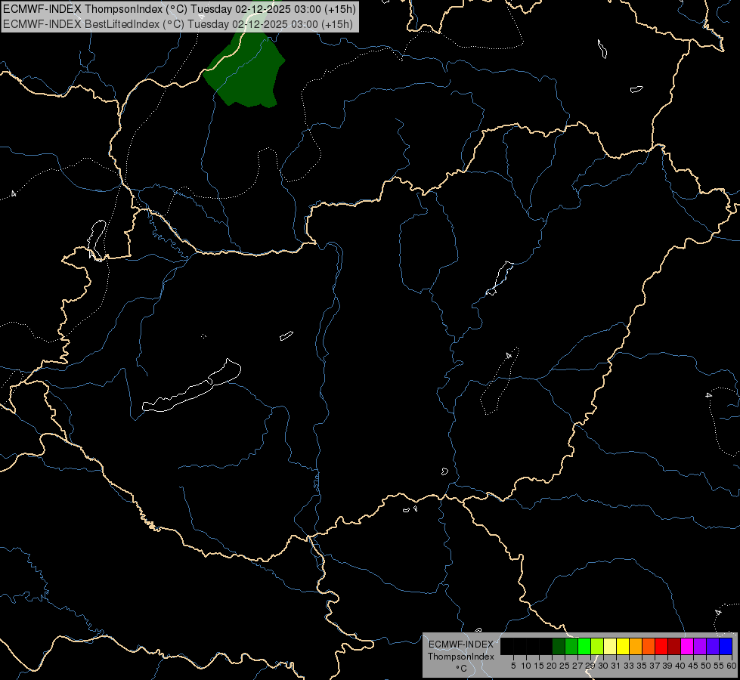Click the legend scale value 29

pyautogui.click(x=590, y=666)
